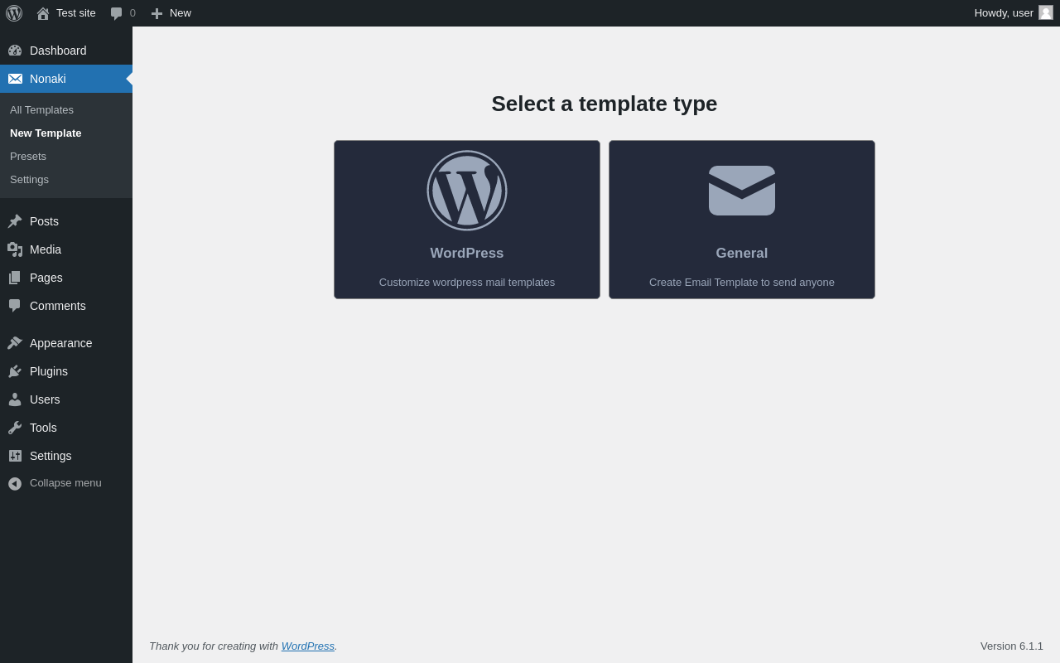
Task: Click 'Create Email Template to send anyone' description
Action: [x=742, y=282]
